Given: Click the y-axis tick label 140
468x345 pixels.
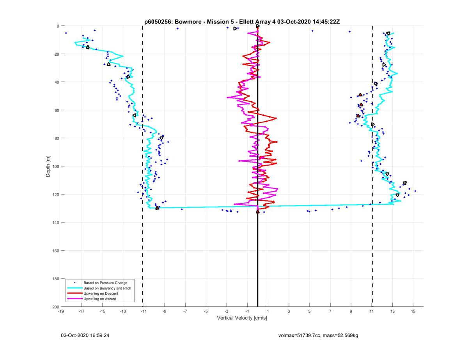Looking at the screenshot, I should click(55, 223).
